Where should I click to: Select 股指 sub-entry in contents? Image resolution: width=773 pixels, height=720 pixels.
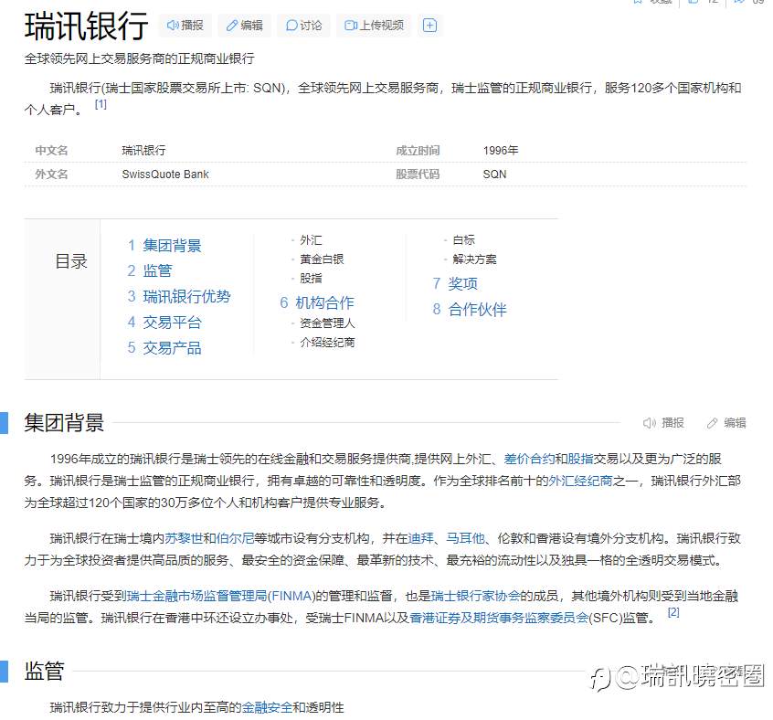pyautogui.click(x=311, y=279)
